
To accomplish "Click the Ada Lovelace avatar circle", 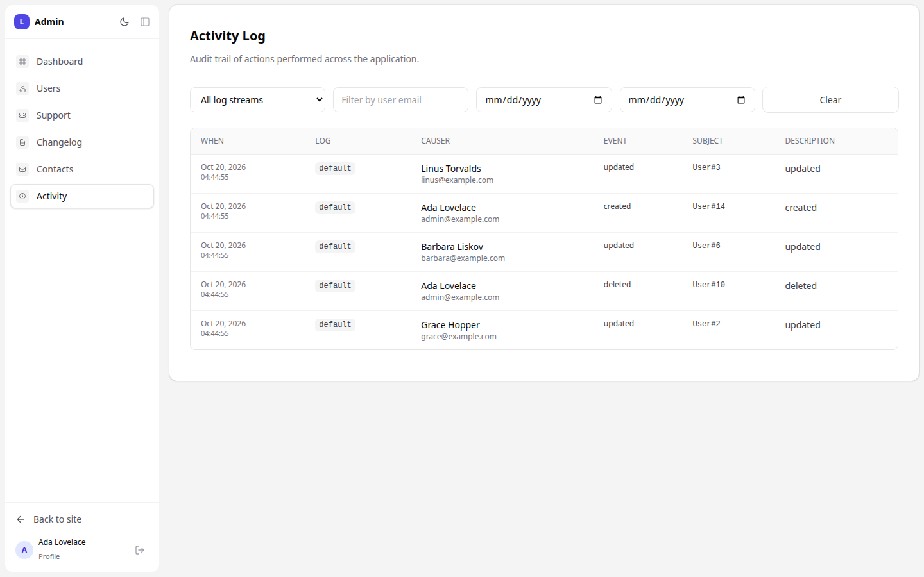I will pos(24,550).
